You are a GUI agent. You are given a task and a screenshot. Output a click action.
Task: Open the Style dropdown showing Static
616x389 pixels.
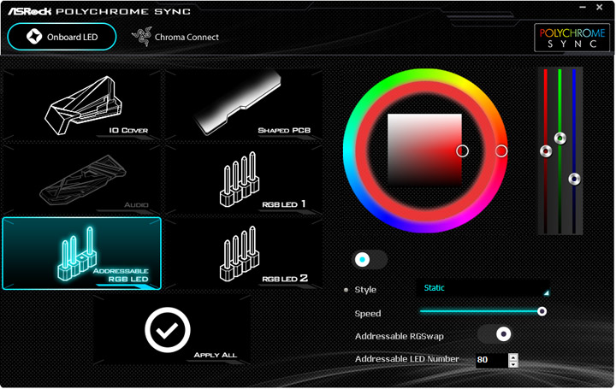[x=483, y=288]
